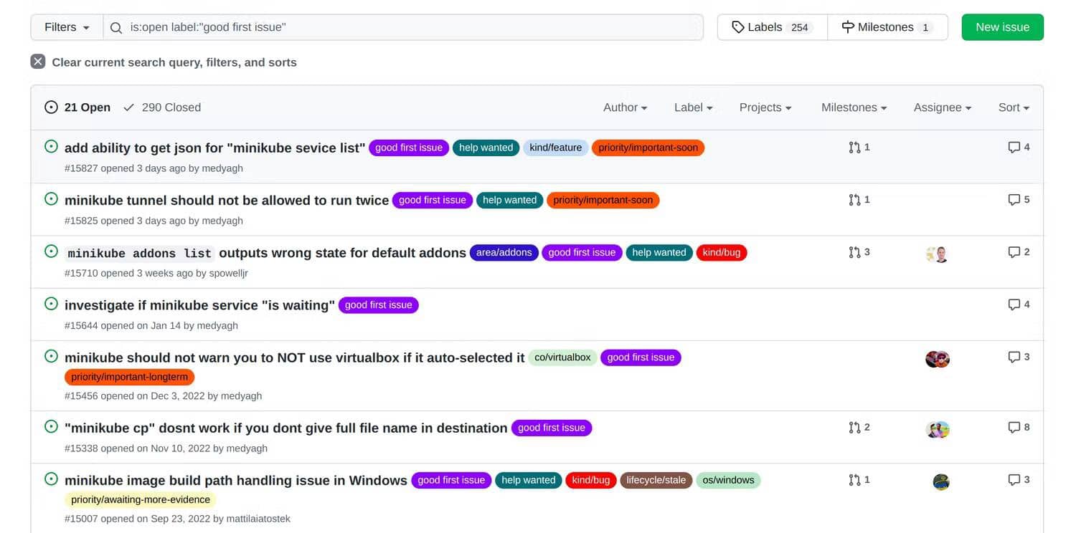1076x533 pixels.
Task: Click priority/important-soon label on tunnel issue
Action: point(603,200)
